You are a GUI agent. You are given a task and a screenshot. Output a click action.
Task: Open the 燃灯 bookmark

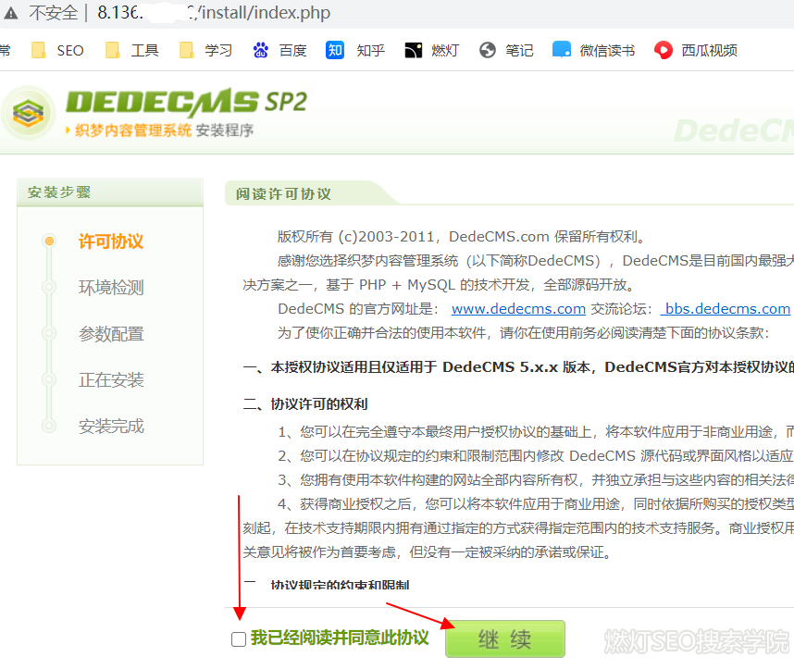(x=432, y=50)
